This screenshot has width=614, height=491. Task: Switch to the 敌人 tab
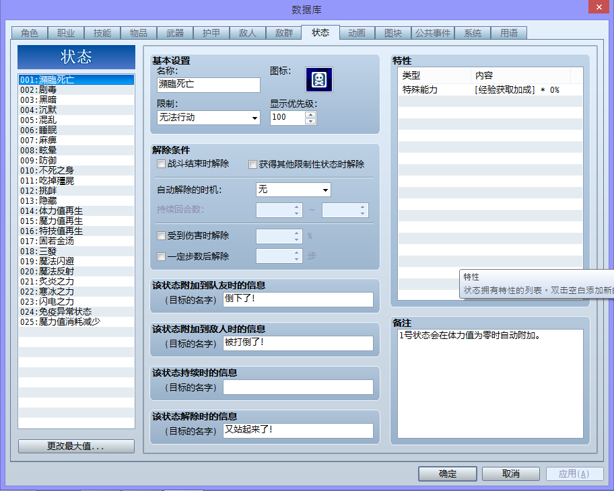click(248, 33)
